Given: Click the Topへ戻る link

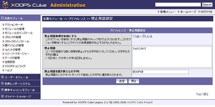Looking at the screenshot, I should pyautogui.click(x=202, y=94).
